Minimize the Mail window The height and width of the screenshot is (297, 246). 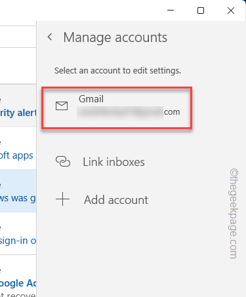pos(171,10)
